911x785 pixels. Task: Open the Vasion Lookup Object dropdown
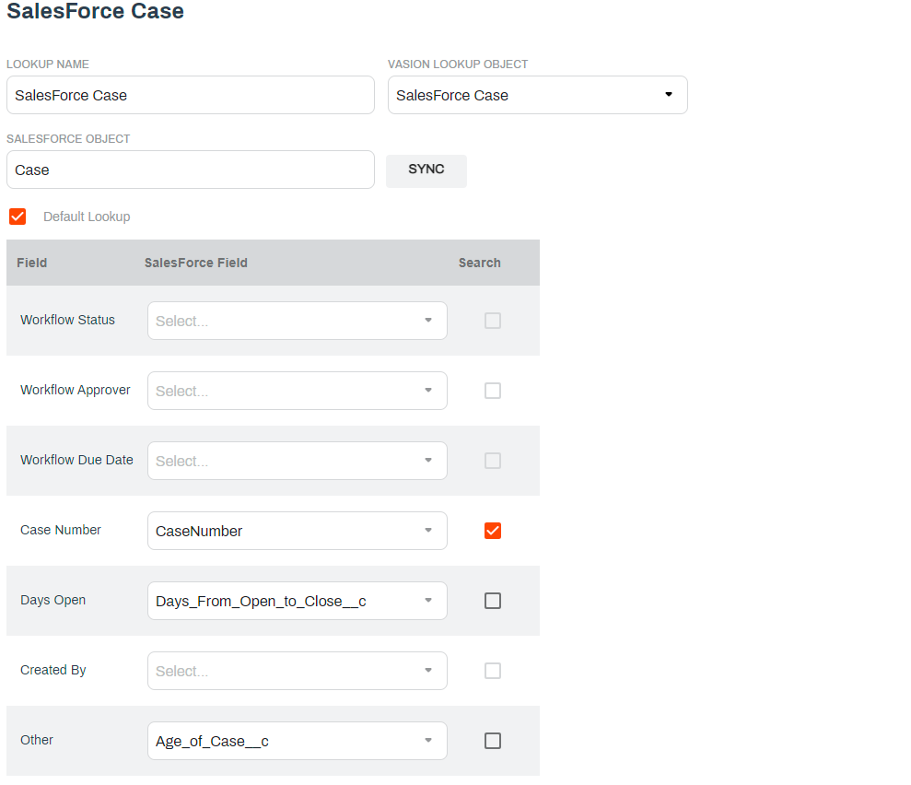click(x=537, y=95)
